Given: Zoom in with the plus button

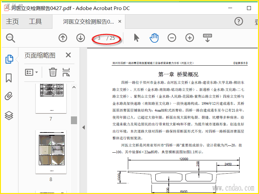Looking at the screenshot, I should tap(190, 38).
